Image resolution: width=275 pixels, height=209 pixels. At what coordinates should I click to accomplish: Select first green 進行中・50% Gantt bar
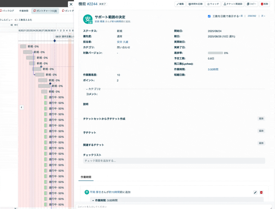tap(46, 97)
